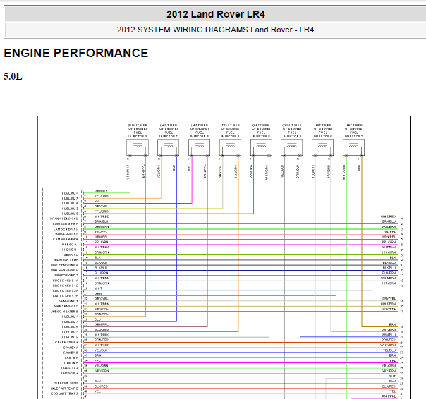426x399 pixels.
Task: Click the "CRANK SENS +" pin label
Action: point(66,342)
